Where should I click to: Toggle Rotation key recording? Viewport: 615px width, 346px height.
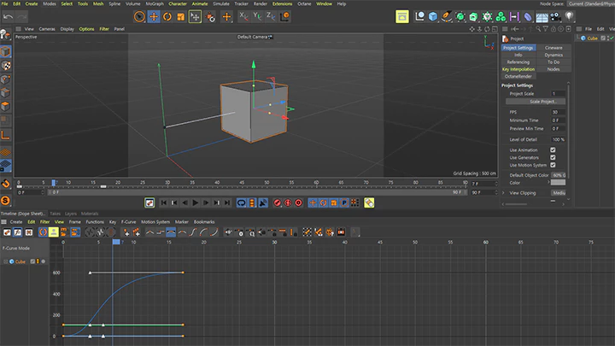coord(323,202)
